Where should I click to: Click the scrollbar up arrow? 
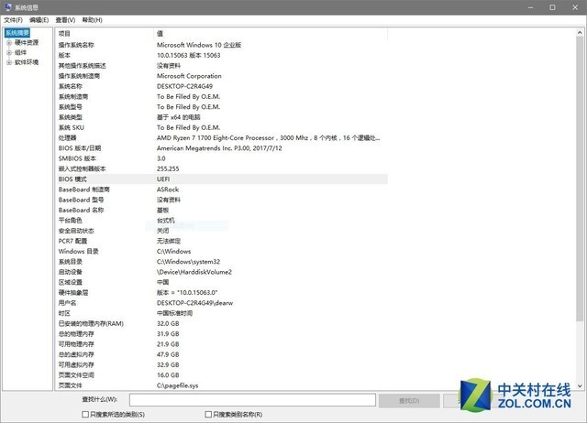(x=580, y=33)
